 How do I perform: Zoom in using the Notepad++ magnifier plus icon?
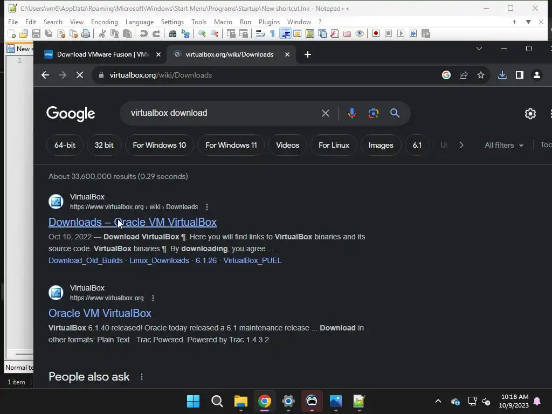202,33
